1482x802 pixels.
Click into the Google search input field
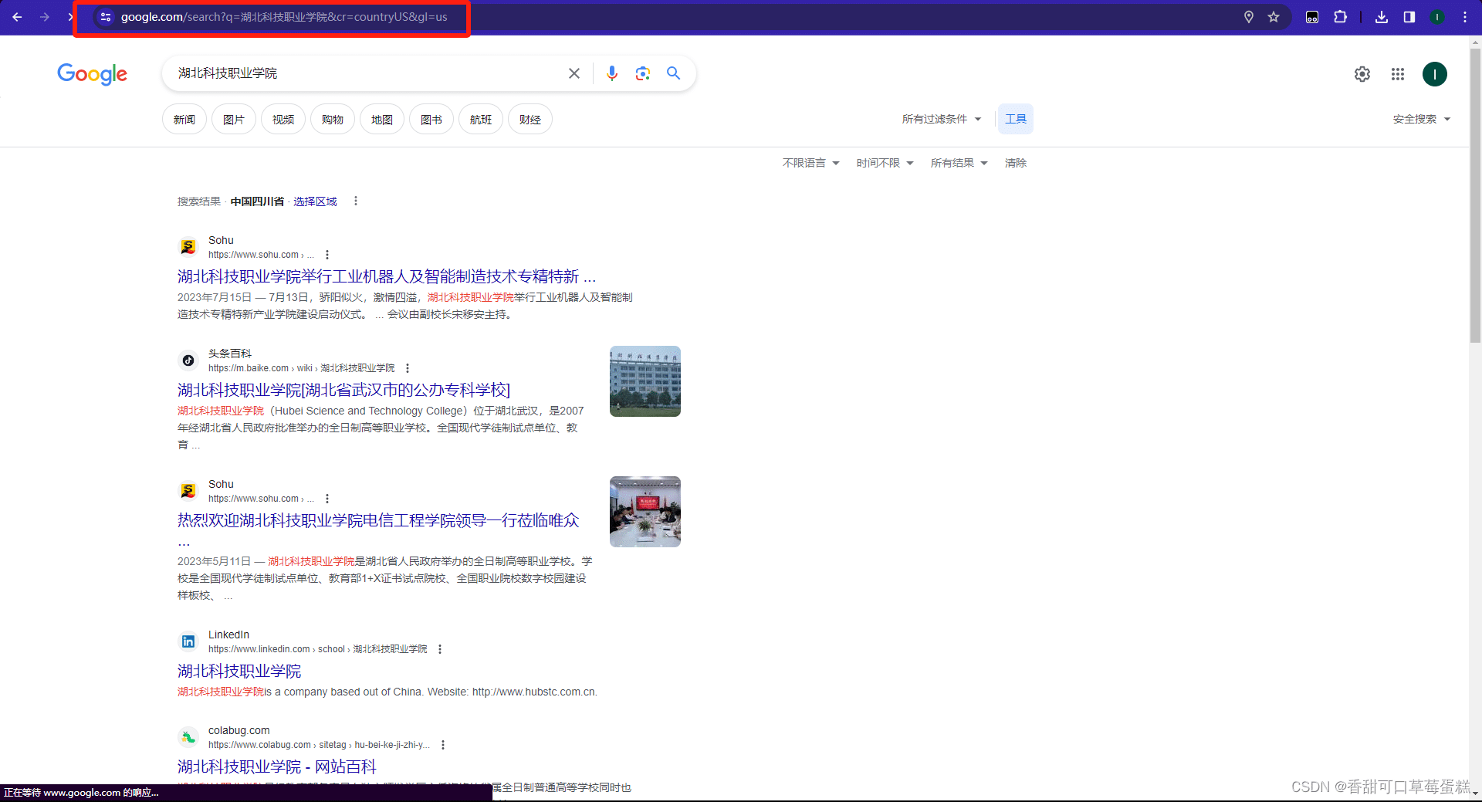[x=367, y=73]
